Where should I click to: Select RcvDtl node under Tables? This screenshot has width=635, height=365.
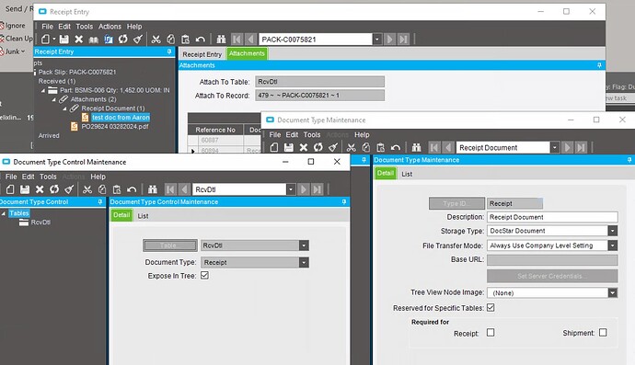click(40, 222)
